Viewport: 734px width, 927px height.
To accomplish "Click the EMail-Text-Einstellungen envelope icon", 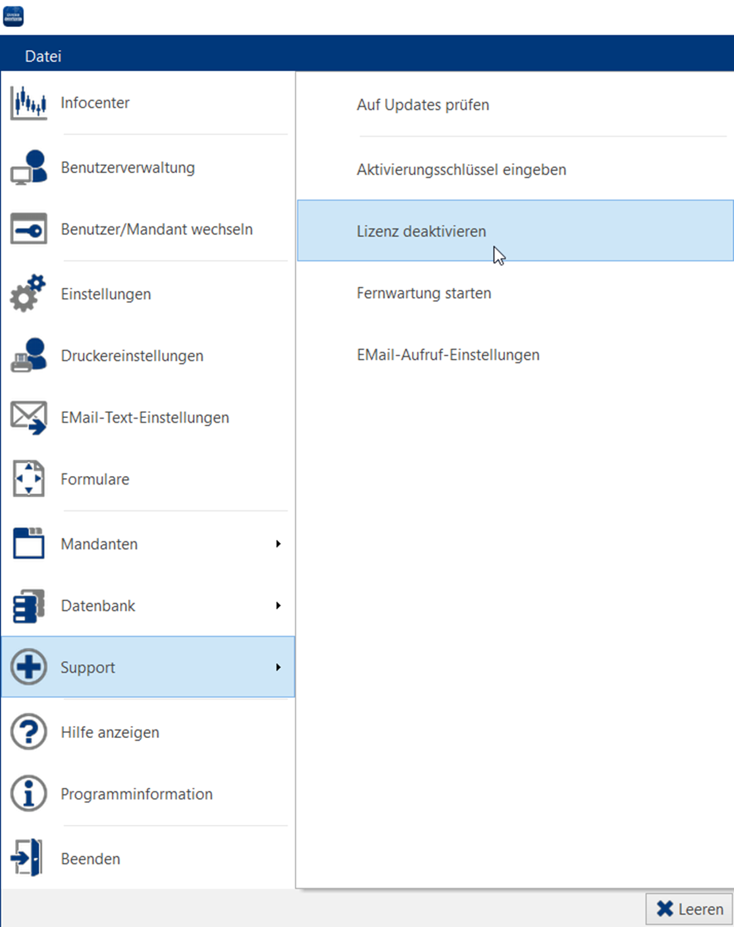I will coord(28,417).
